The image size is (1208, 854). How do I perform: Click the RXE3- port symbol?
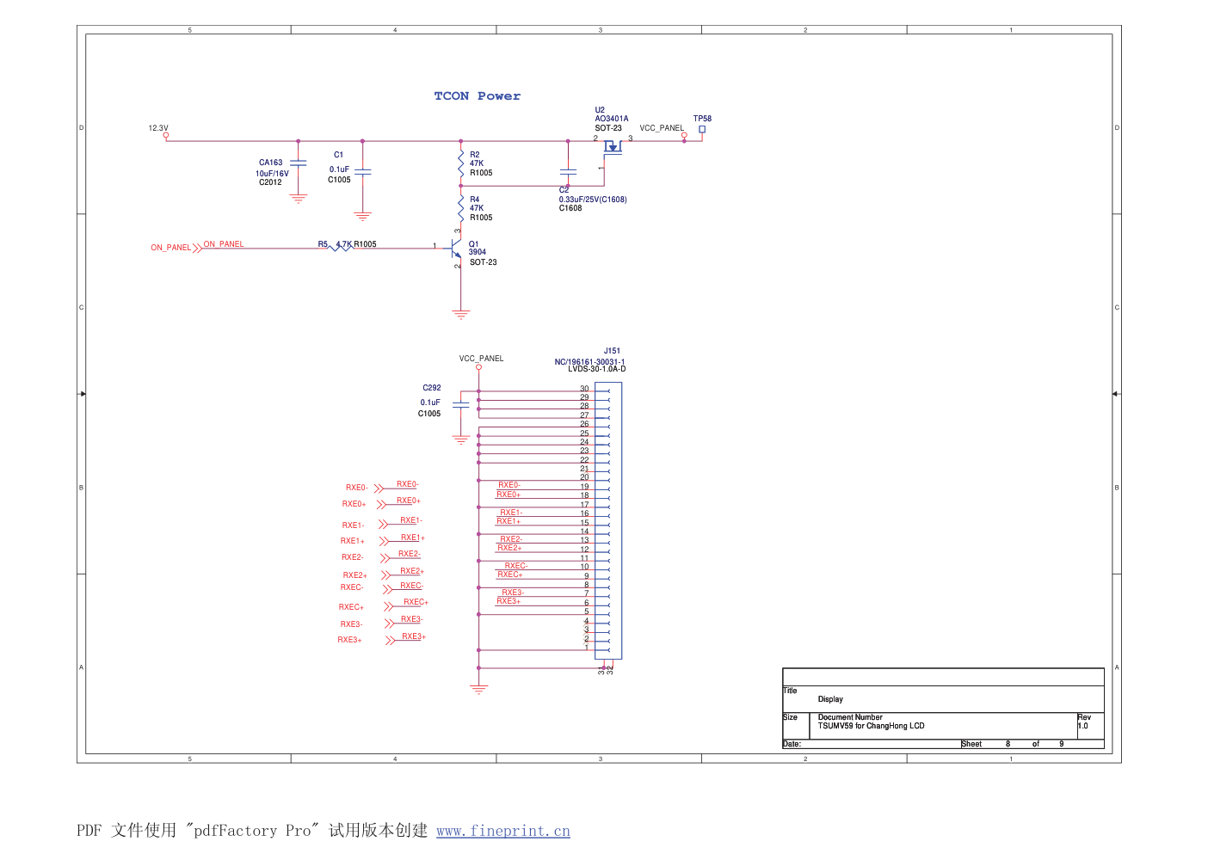point(389,624)
